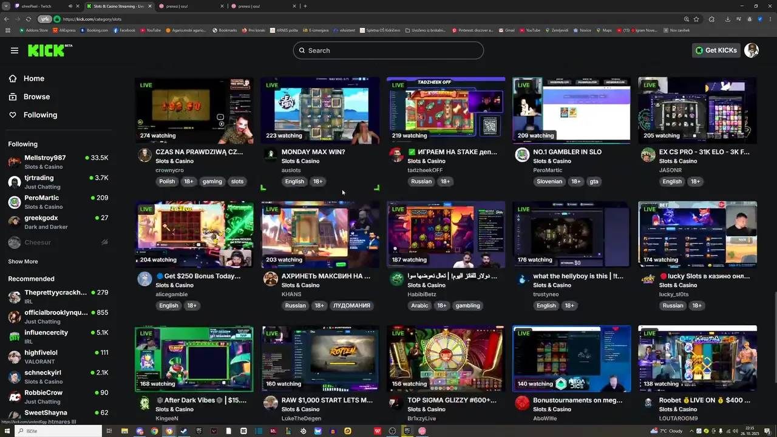
Task: Open TOP SIGMA GLIZZY stream title
Action: tap(452, 401)
